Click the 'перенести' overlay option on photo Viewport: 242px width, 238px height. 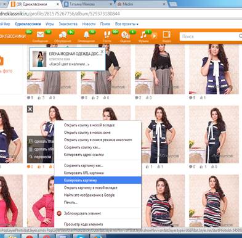tap(43, 157)
